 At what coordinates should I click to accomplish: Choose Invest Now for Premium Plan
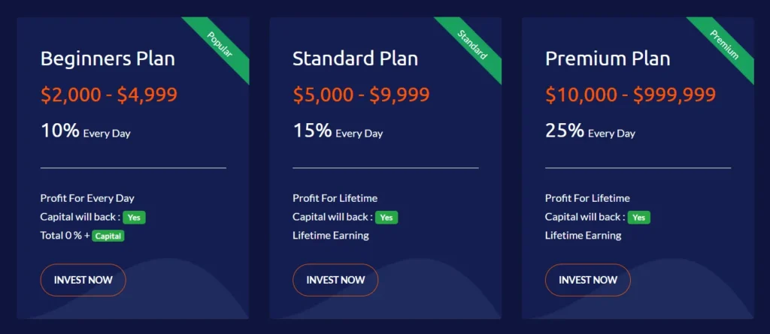587,280
